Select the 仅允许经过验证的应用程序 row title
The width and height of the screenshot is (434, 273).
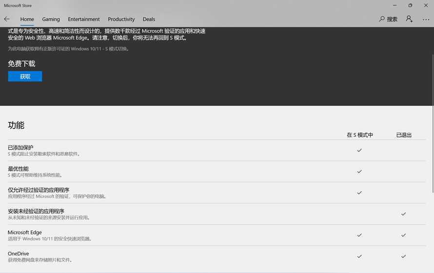pos(39,190)
